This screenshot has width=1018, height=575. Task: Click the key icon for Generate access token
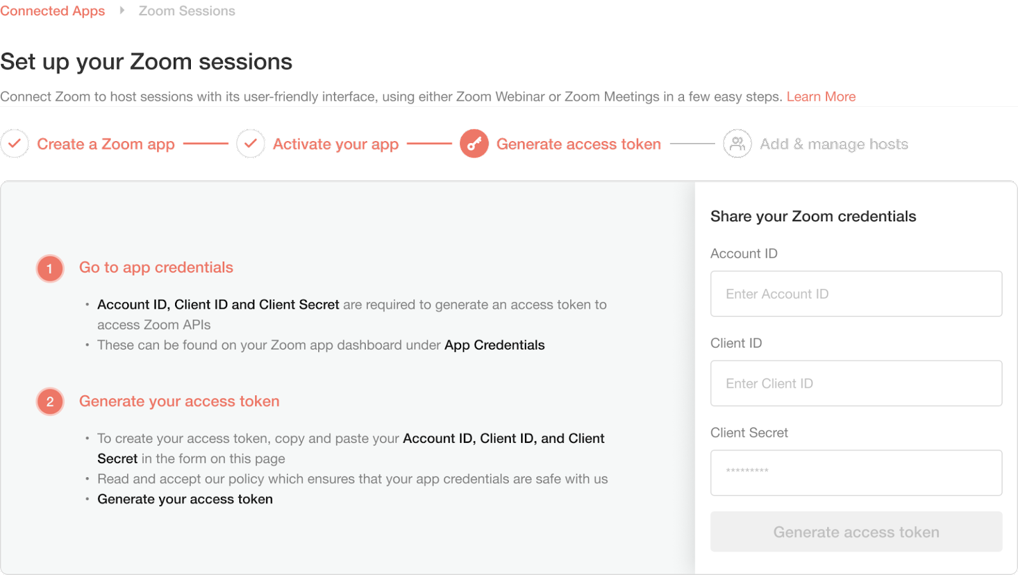click(x=474, y=144)
